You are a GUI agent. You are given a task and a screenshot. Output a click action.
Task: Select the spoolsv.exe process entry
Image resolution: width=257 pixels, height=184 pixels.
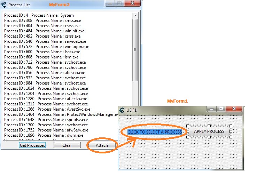tap(46, 120)
